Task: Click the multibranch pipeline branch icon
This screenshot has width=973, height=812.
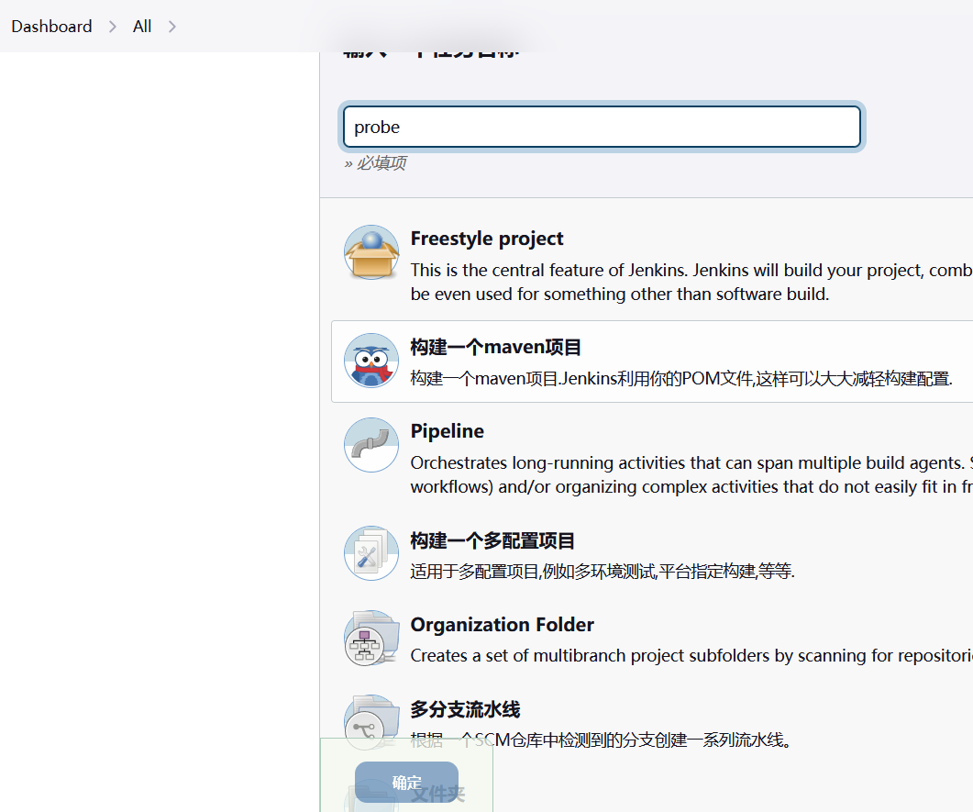Action: (371, 722)
